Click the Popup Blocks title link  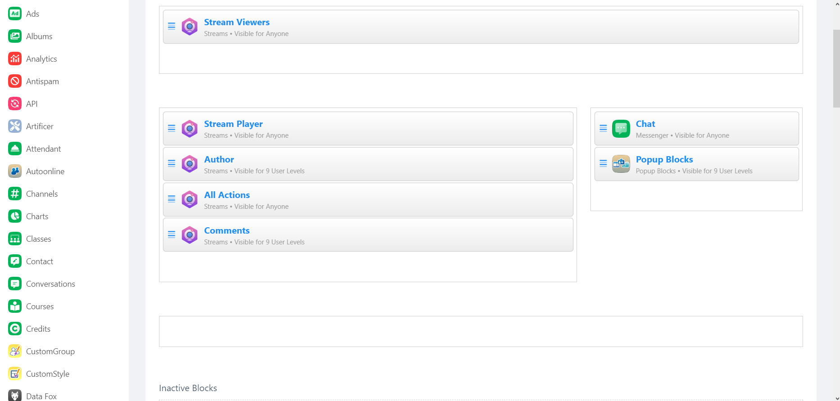(x=664, y=159)
